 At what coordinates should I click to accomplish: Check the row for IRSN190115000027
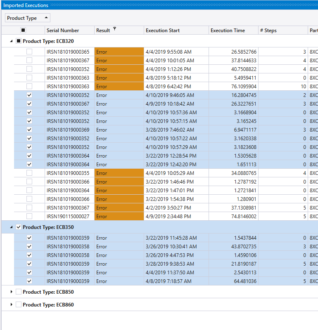pyautogui.click(x=29, y=216)
